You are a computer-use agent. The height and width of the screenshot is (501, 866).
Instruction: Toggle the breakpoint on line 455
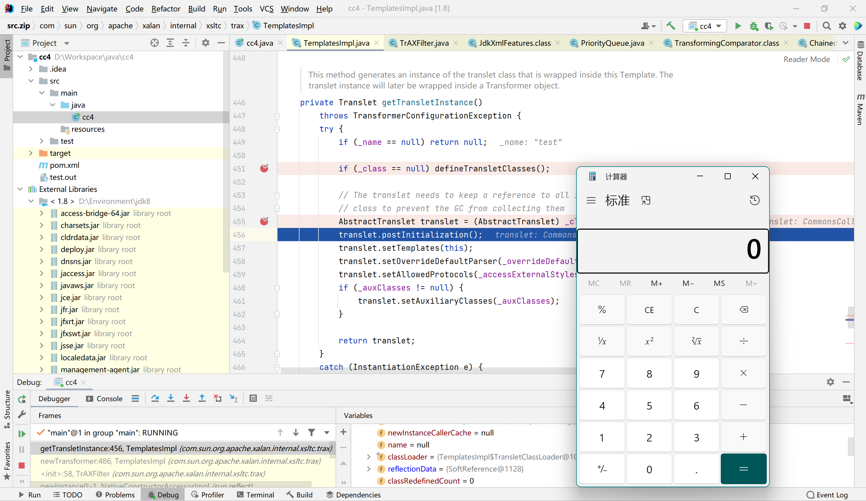click(x=264, y=221)
